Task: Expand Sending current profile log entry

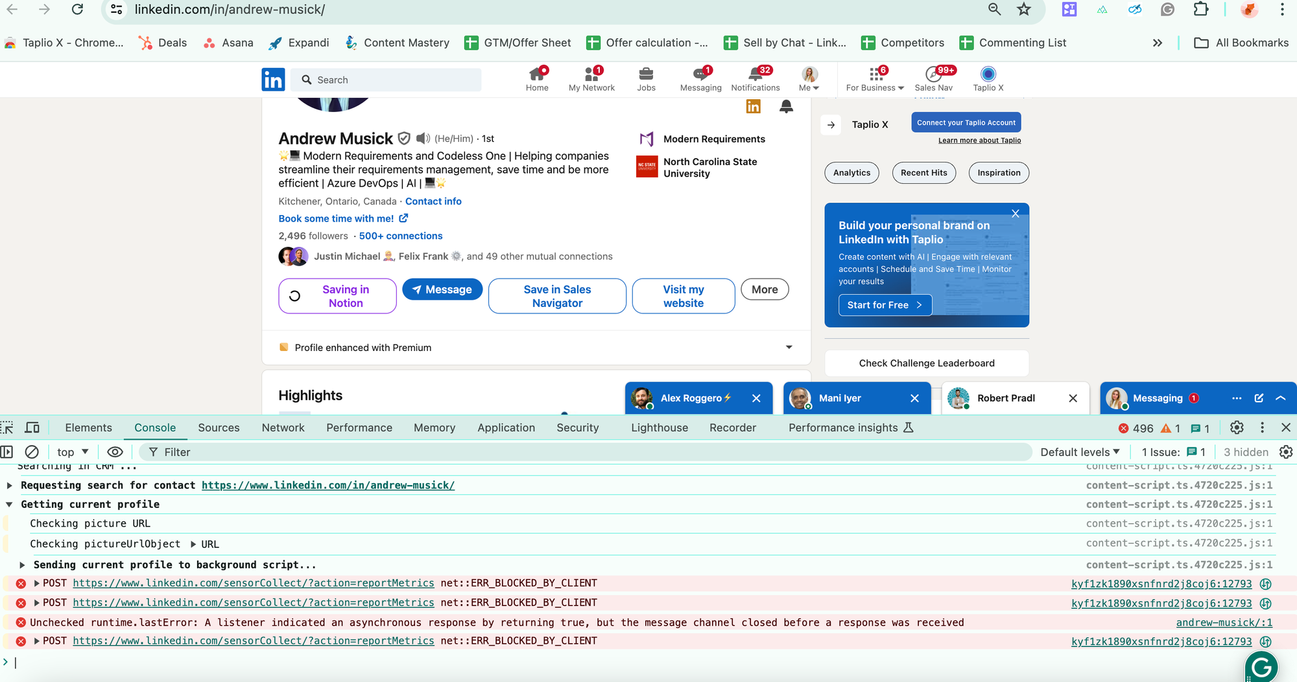Action: point(22,565)
